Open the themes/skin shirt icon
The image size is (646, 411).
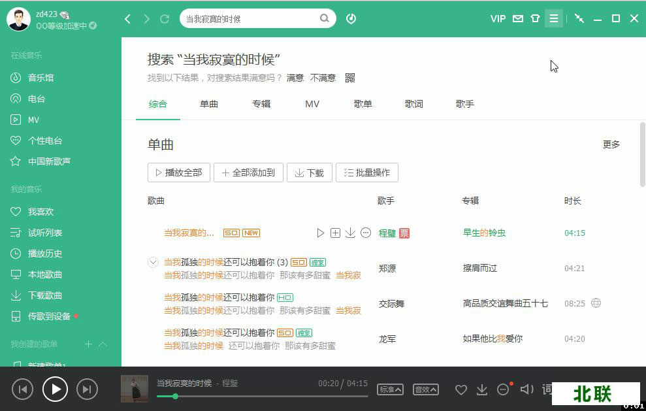tap(535, 18)
